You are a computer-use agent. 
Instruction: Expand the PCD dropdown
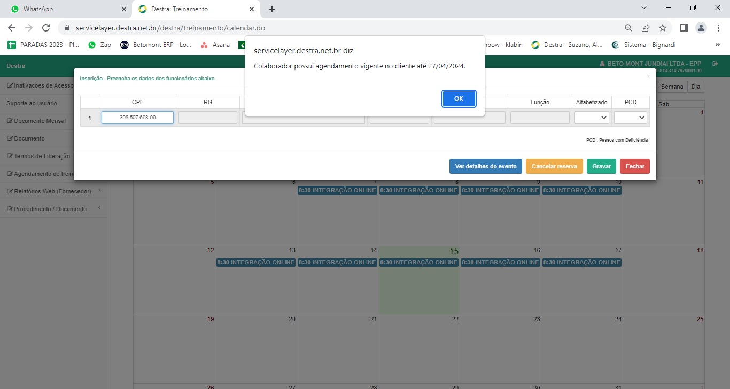click(630, 118)
